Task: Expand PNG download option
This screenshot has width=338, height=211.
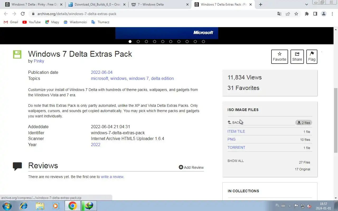Action: [232, 139]
